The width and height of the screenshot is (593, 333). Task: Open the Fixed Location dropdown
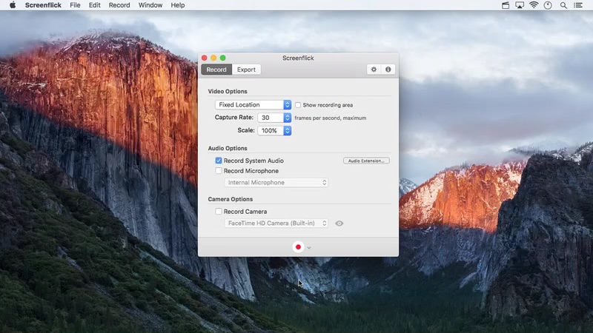[x=253, y=104]
